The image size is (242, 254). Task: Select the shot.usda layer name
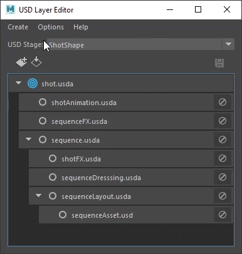(57, 84)
